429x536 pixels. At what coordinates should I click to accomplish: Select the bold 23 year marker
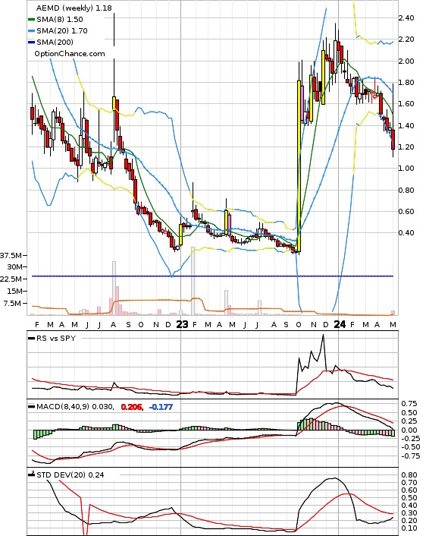[x=182, y=324]
